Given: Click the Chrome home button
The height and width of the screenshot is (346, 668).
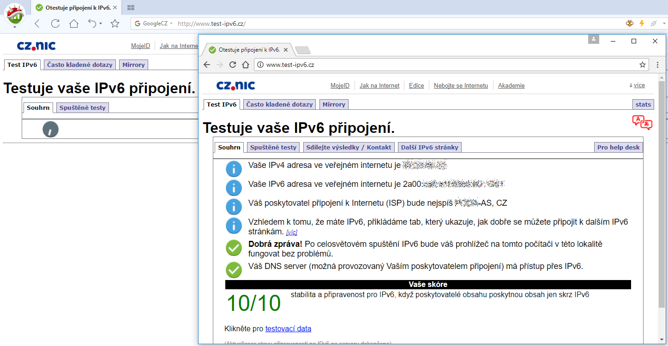Looking at the screenshot, I should tap(246, 65).
